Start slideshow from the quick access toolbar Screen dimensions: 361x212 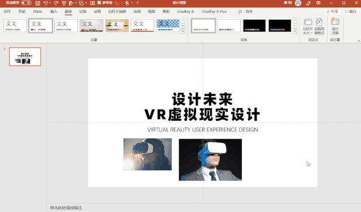click(x=64, y=3)
